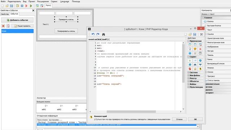Select Генерировать ключ button on form
This screenshot has height=130, width=231.
pos(66,31)
